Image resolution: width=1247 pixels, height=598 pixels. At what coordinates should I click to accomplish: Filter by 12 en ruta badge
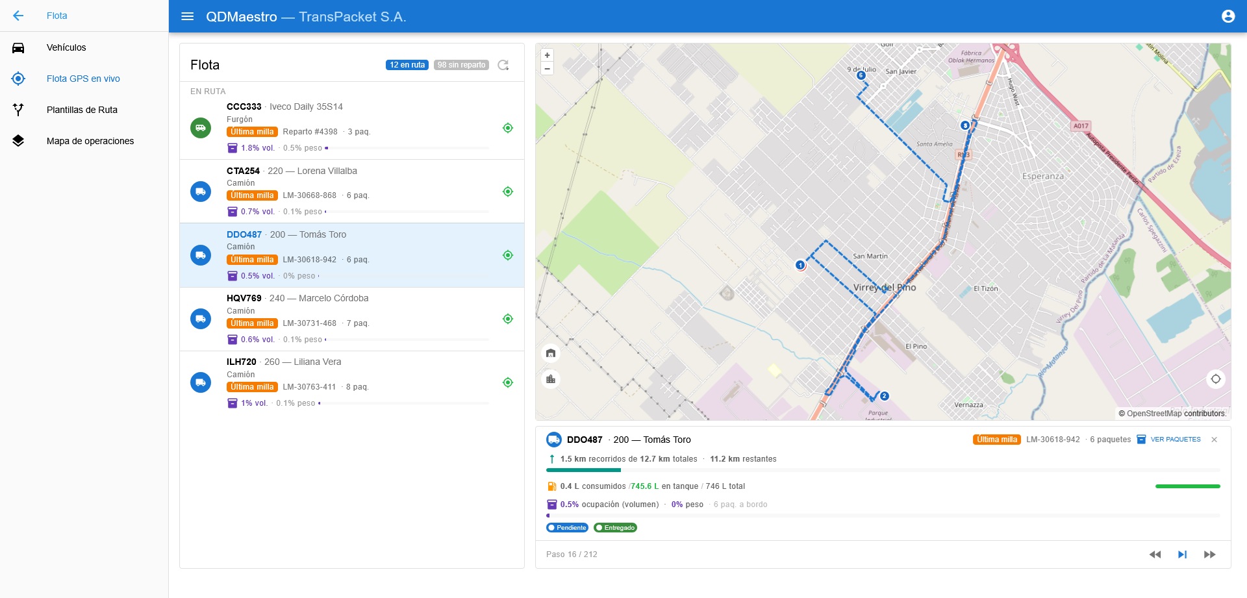pyautogui.click(x=407, y=65)
